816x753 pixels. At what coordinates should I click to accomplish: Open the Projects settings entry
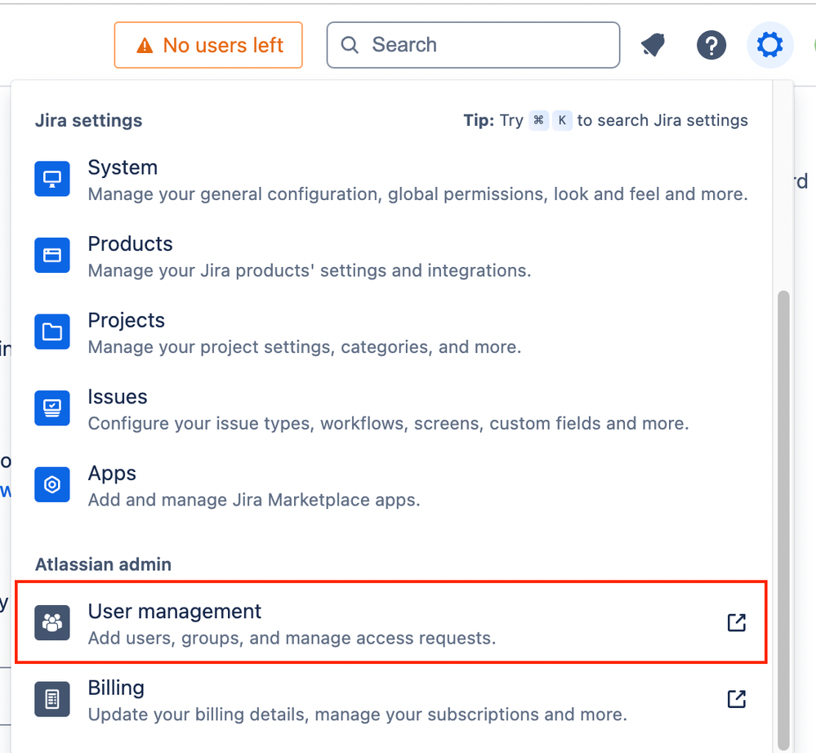[390, 332]
